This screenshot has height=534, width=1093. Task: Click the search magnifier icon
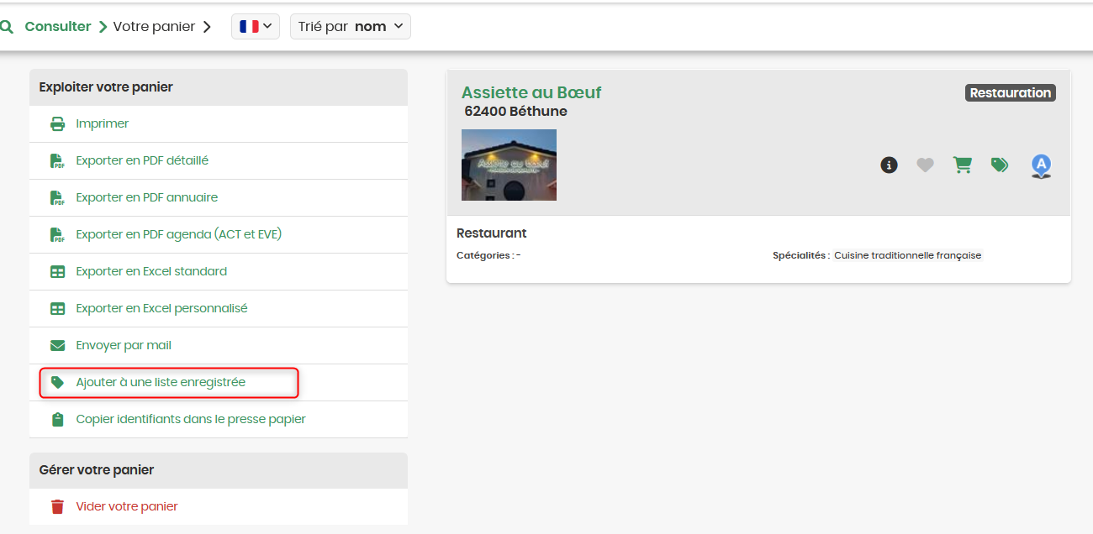[x=7, y=27]
